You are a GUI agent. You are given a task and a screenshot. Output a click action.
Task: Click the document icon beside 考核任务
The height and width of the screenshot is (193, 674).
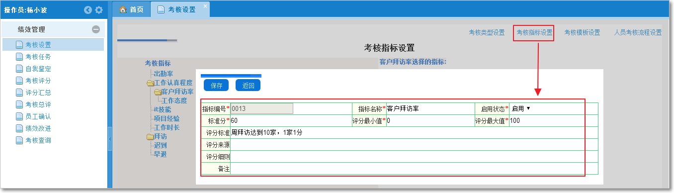click(x=19, y=57)
